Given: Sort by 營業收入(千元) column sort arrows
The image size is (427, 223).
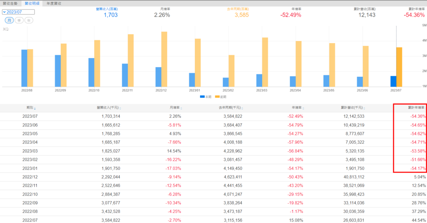Looking at the screenshot, I should [120, 109].
